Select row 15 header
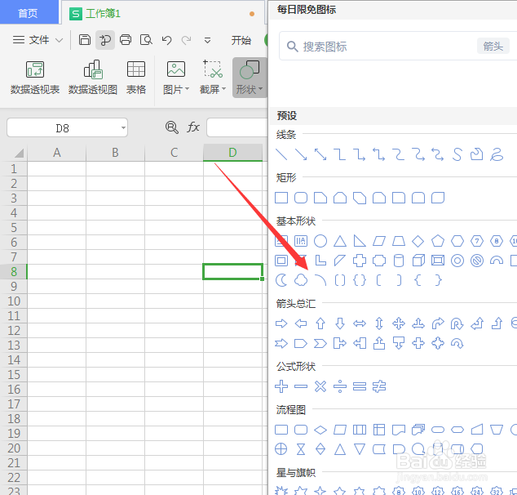This screenshot has width=517, height=495. [14, 375]
